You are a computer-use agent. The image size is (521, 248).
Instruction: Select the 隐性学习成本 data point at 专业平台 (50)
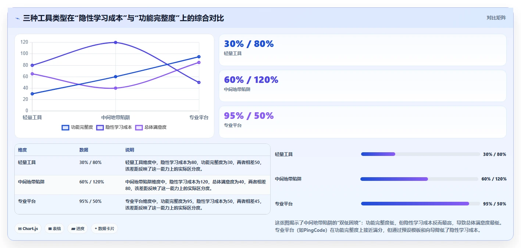pyautogui.click(x=199, y=82)
